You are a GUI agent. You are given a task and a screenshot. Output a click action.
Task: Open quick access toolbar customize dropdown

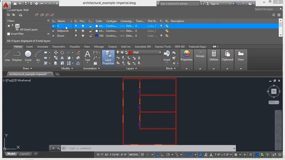[x=57, y=4]
